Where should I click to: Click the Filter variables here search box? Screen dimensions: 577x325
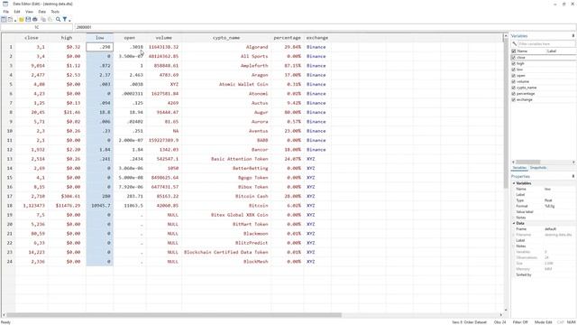[x=546, y=44]
